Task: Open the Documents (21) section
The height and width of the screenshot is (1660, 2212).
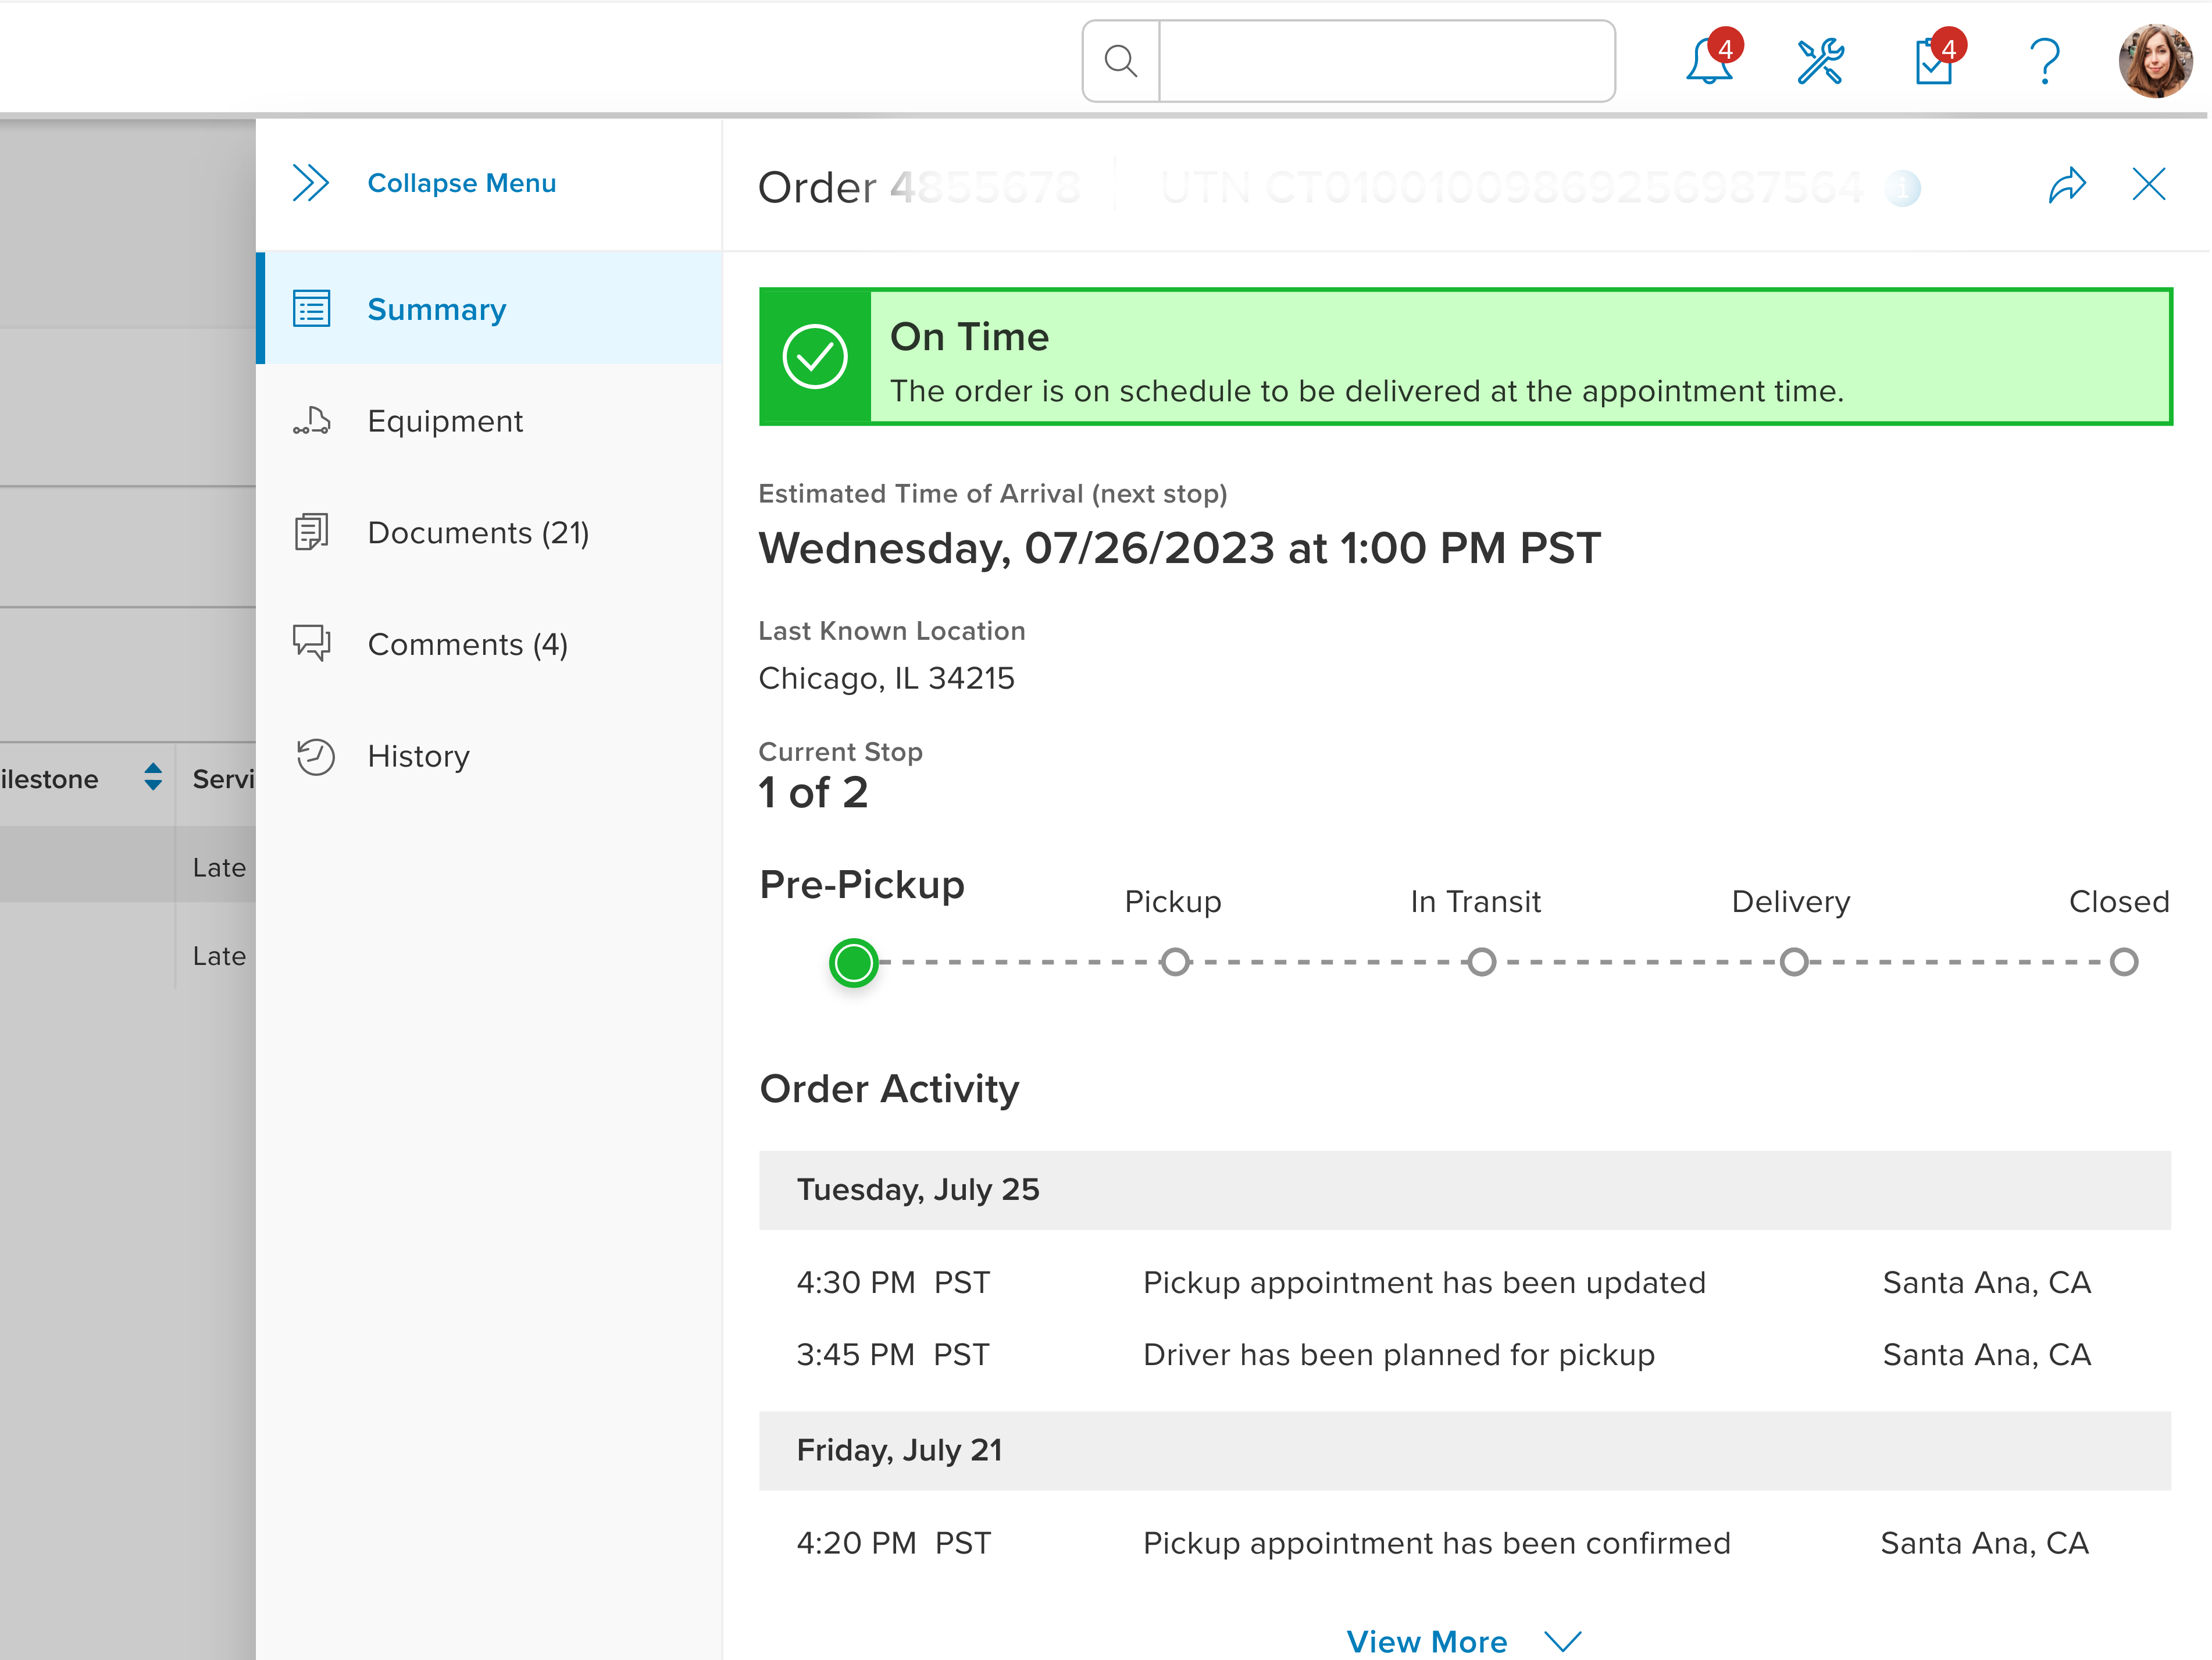Action: tap(477, 533)
